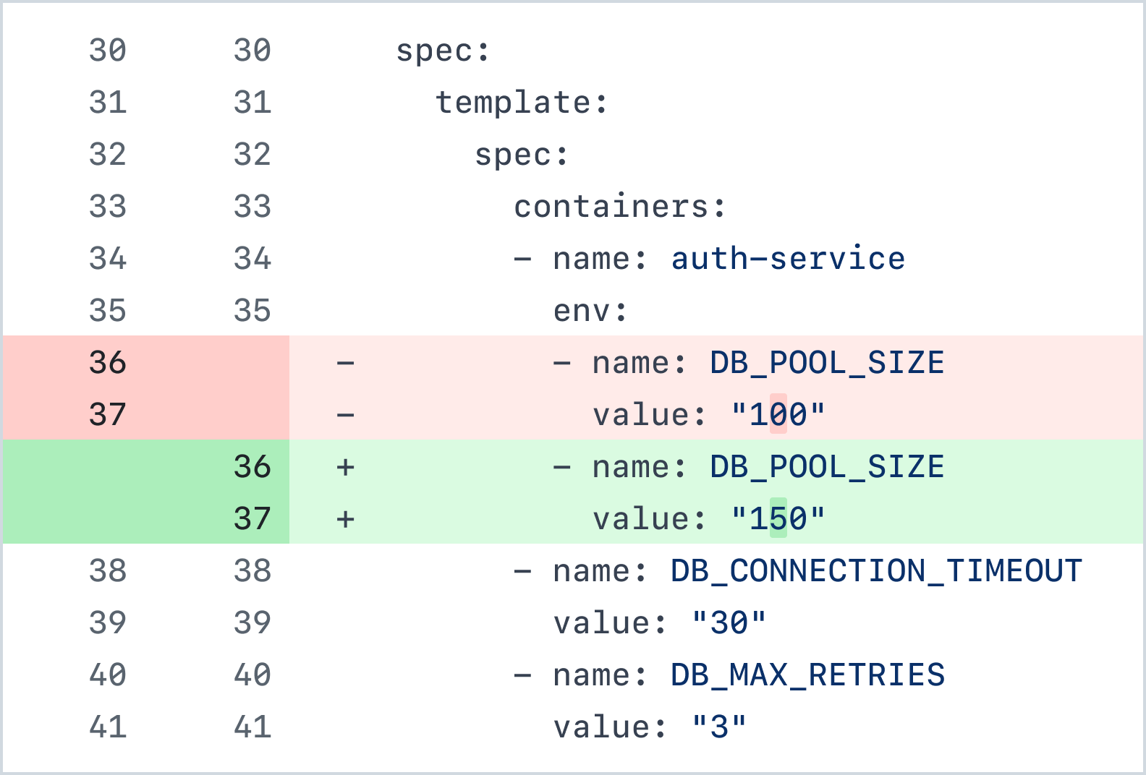Click the minus marker beside value "100"
Screen dimensions: 1146x775
click(345, 415)
